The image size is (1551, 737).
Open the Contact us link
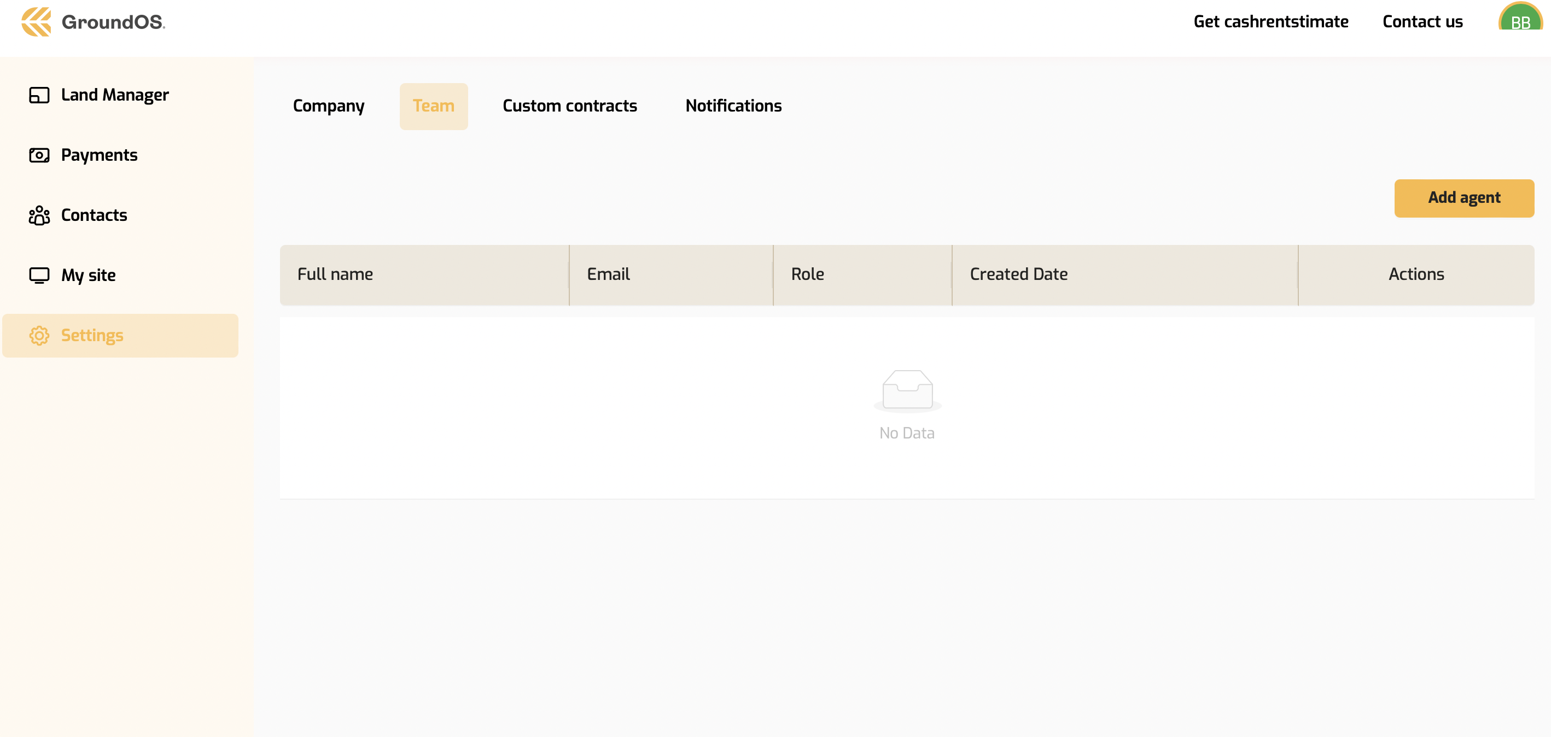click(x=1421, y=22)
